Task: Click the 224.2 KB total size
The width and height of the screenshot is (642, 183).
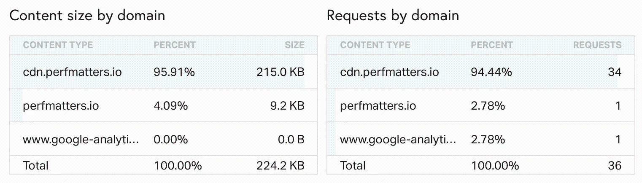Action: (x=280, y=166)
